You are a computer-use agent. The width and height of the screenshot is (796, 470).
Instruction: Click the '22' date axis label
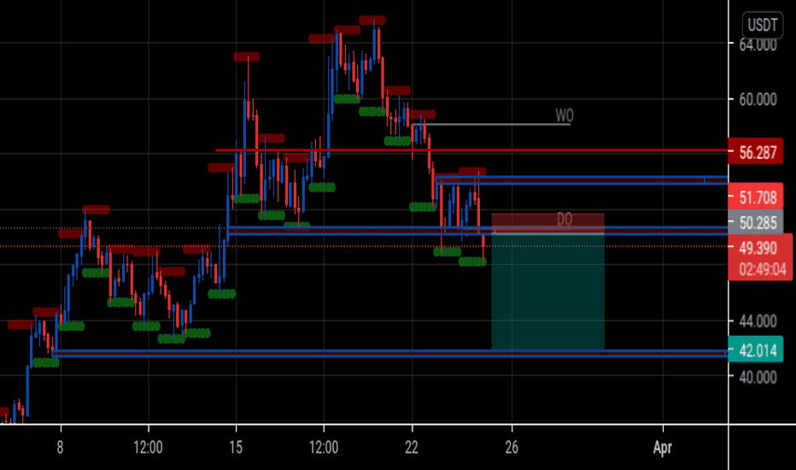coord(412,448)
